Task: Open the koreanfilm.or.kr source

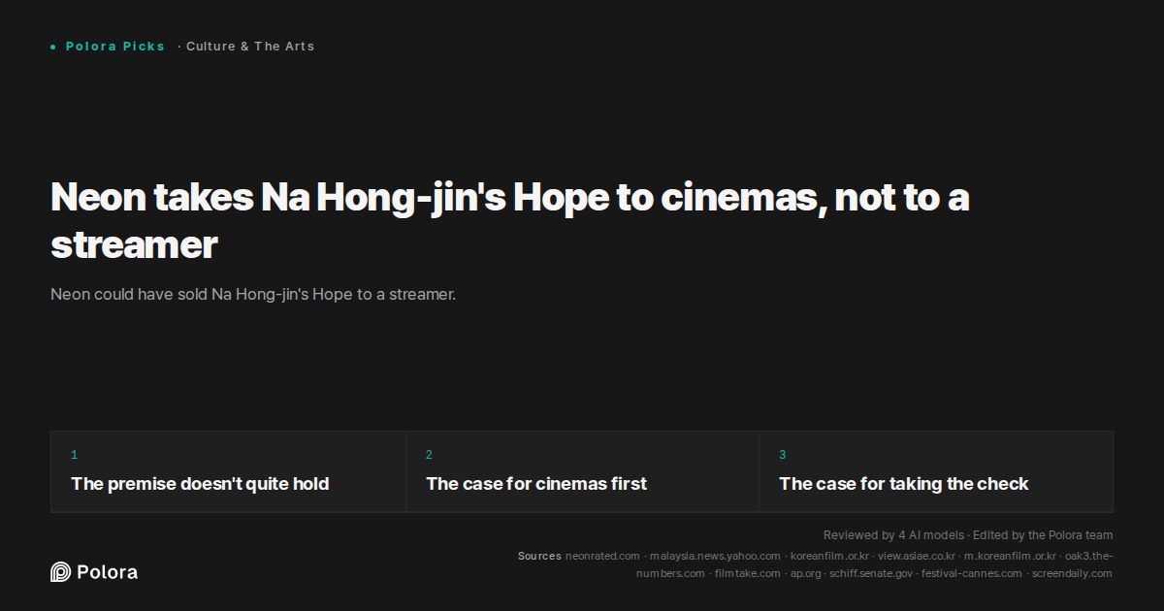Action: 829,556
